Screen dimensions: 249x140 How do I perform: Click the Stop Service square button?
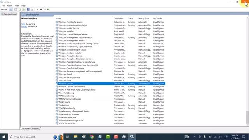tap(41, 9)
